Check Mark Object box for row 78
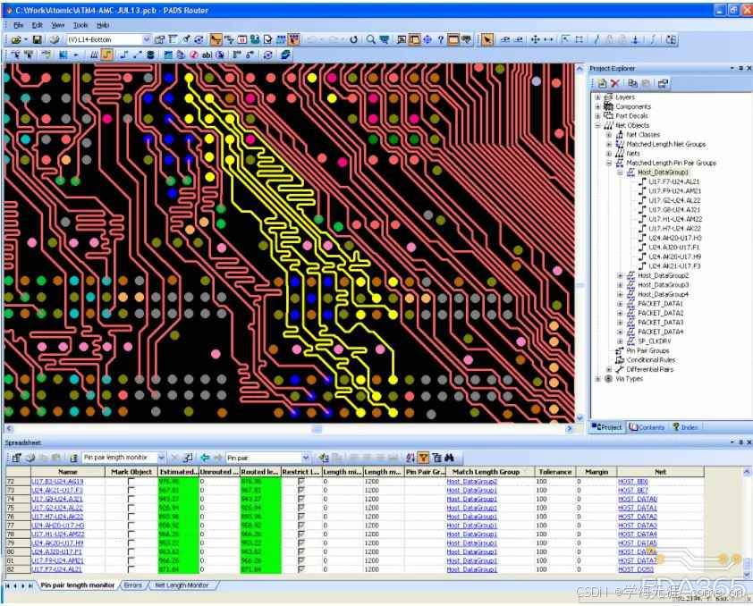Screen dimensions: 753x606 coord(131,534)
